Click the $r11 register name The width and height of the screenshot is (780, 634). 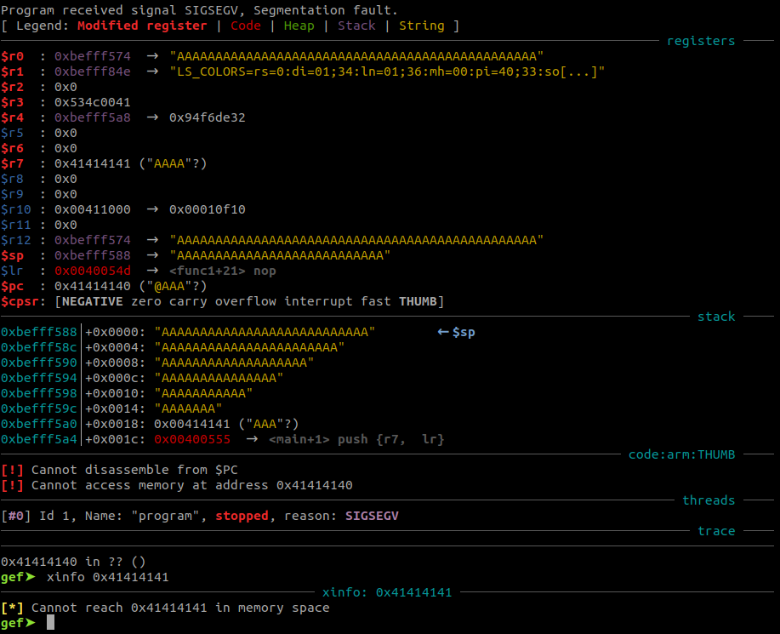pyautogui.click(x=15, y=225)
